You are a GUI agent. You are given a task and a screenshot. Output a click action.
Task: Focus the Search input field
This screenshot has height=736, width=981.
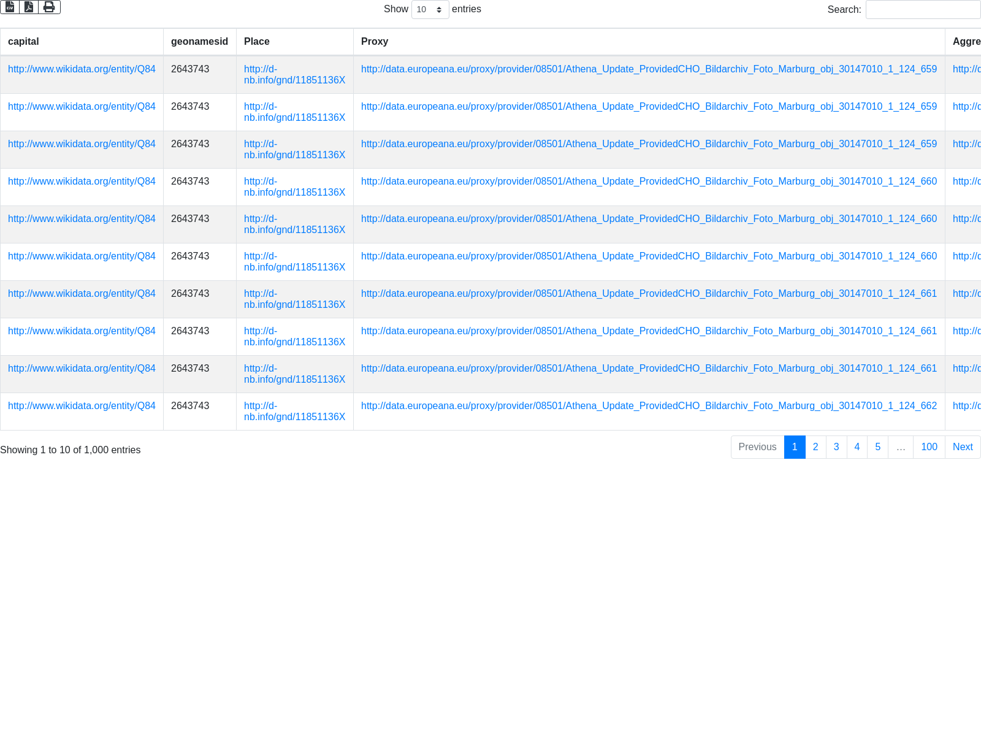click(923, 9)
